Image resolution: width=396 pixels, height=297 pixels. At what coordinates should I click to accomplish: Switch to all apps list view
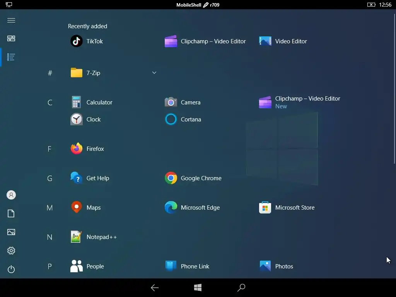coord(11,57)
